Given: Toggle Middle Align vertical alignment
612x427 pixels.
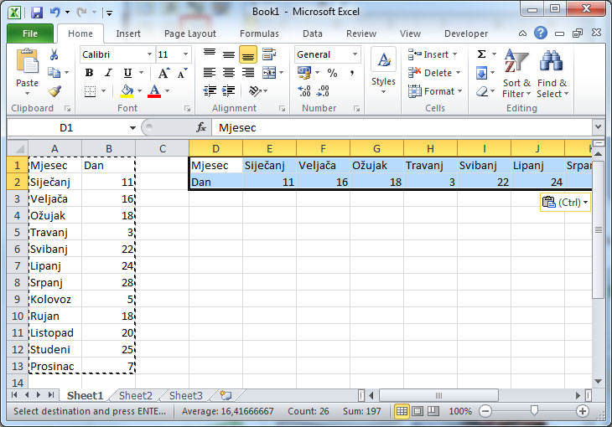Looking at the screenshot, I should tap(229, 54).
